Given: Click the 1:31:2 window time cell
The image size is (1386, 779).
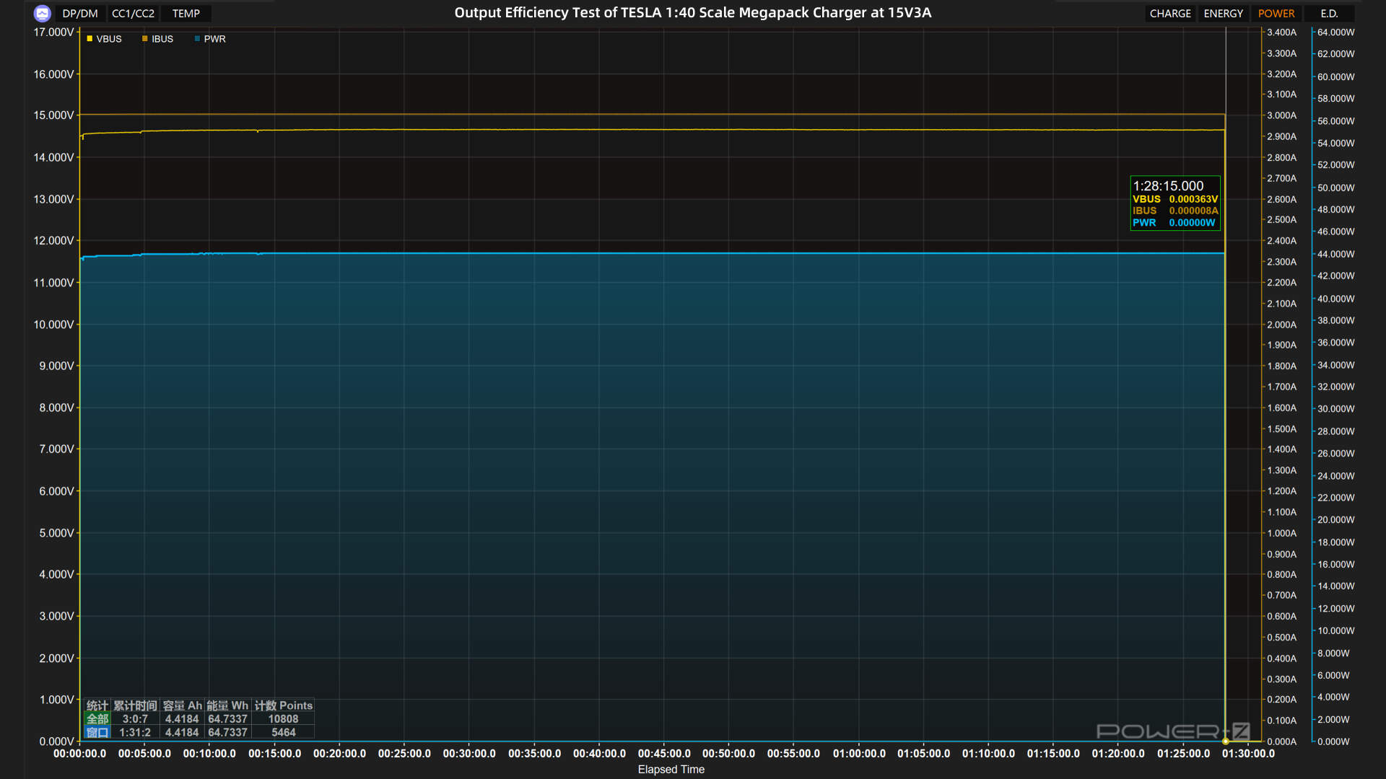Looking at the screenshot, I should [x=135, y=732].
